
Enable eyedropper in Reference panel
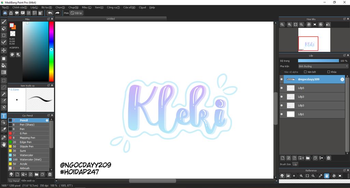coord(321,176)
